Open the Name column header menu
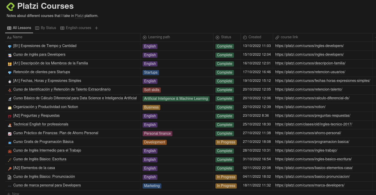376x195 pixels. click(73, 37)
